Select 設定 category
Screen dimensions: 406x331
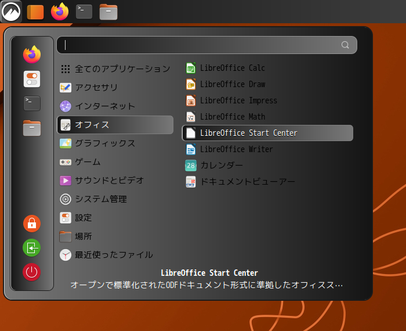click(115, 218)
